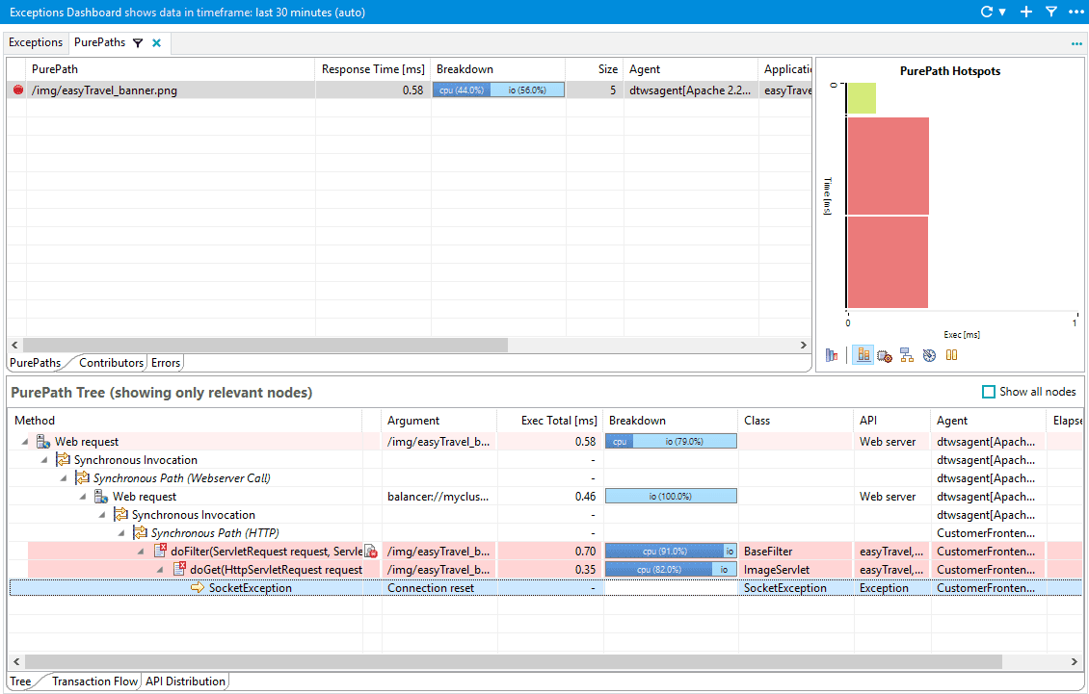Click the doFilter method error icon

click(x=160, y=551)
